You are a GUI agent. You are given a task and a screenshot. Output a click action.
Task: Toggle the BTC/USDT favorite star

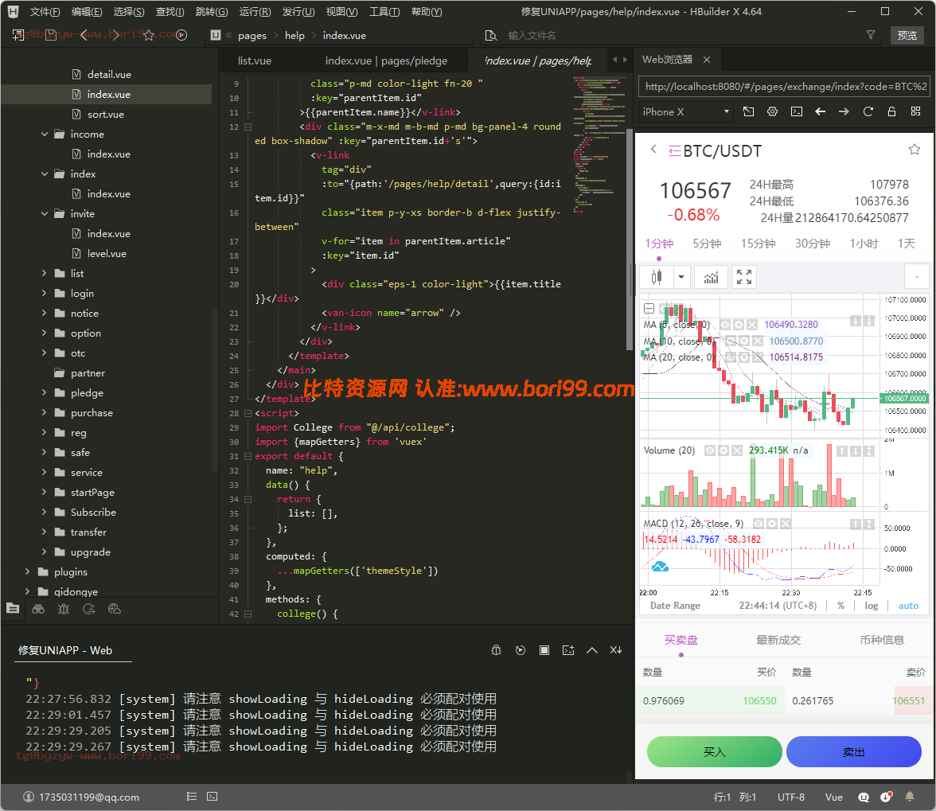click(x=914, y=149)
